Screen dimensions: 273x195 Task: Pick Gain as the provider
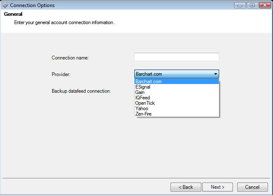tap(177, 92)
